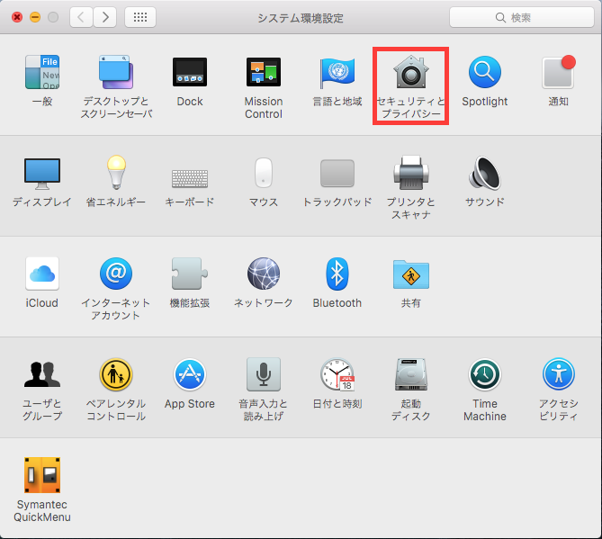Open 通知 (Notifications) preferences
602x539 pixels.
[x=558, y=72]
